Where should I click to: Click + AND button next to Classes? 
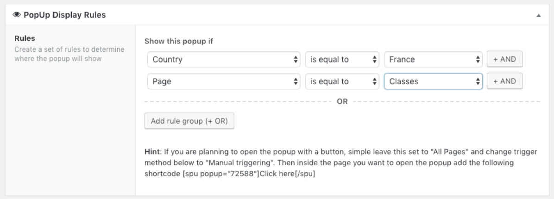[x=504, y=81]
